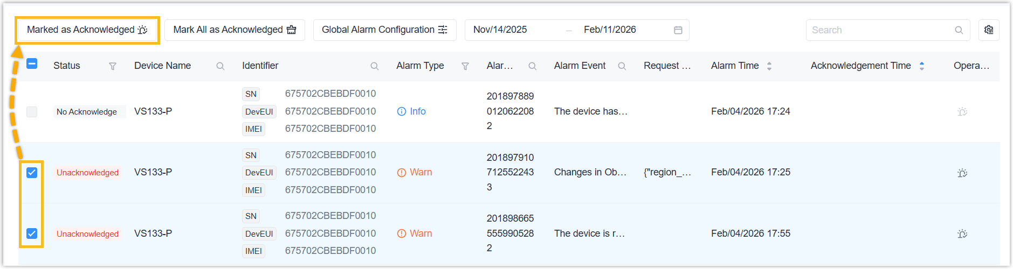Acknowledge the Feb/04/2026 17:55 alarm via row icon
Image resolution: width=1013 pixels, height=269 pixels.
(962, 234)
